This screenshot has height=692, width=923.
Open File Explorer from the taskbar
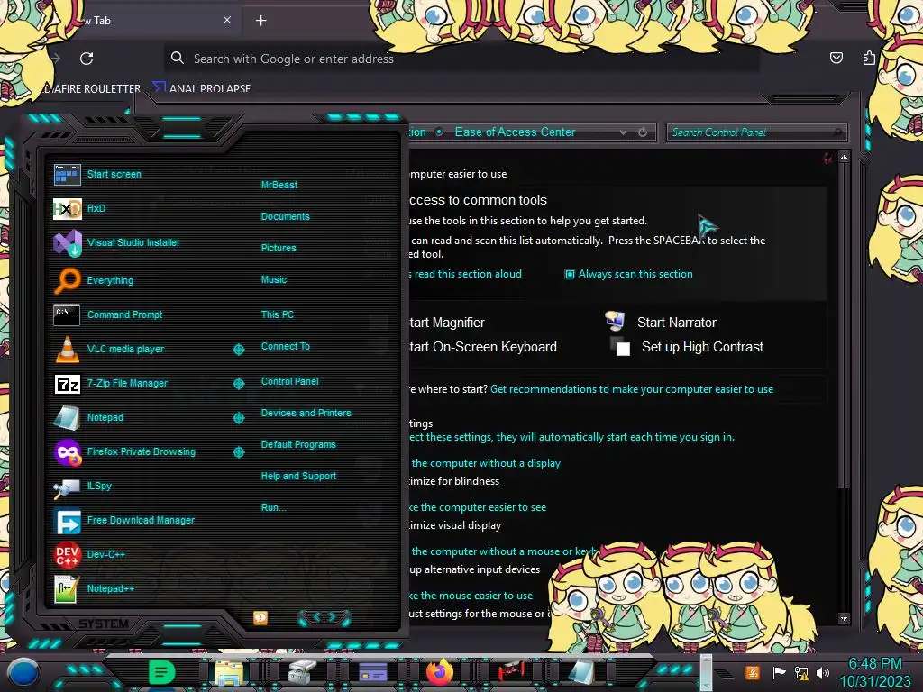pos(229,673)
